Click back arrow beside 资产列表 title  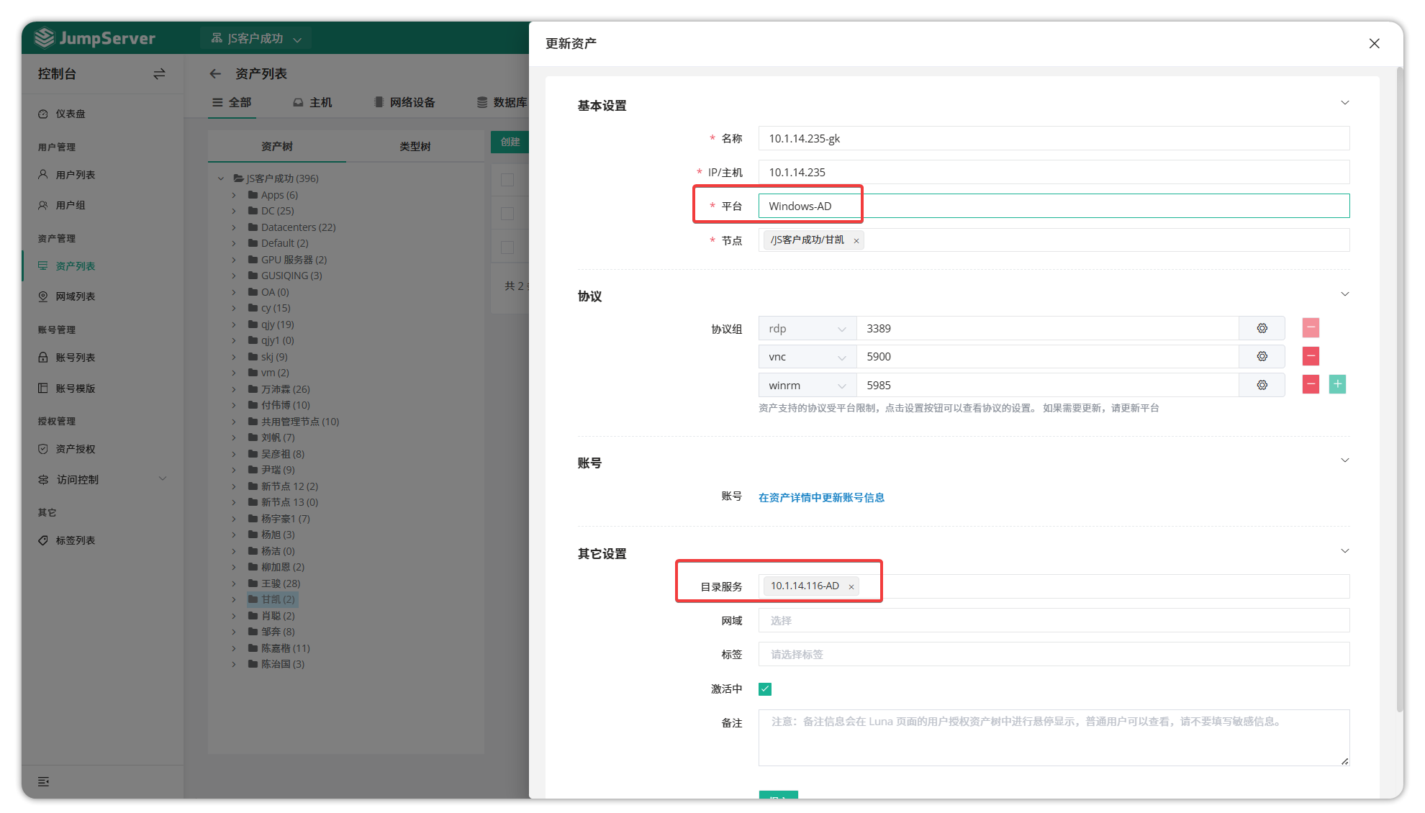(215, 73)
